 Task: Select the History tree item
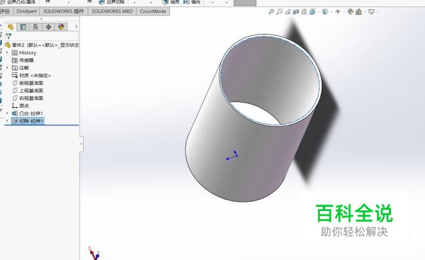point(24,52)
